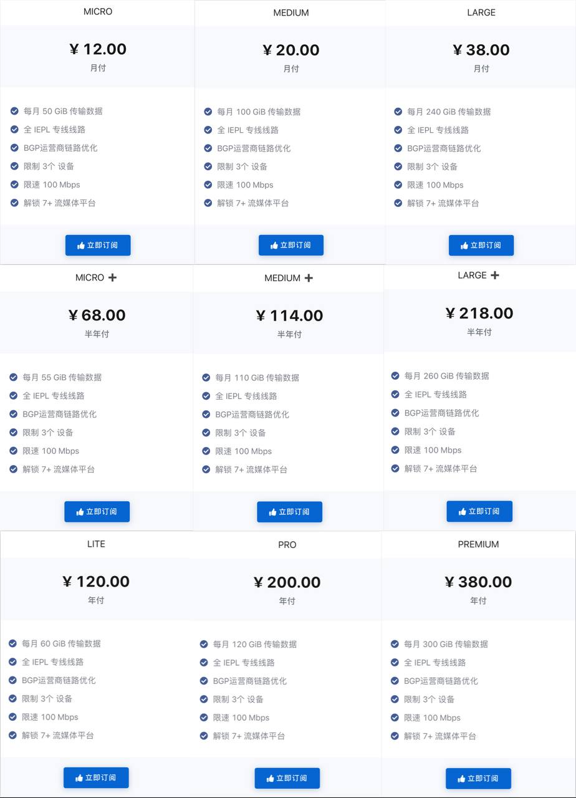Click the plus icon after LARGE

click(495, 275)
